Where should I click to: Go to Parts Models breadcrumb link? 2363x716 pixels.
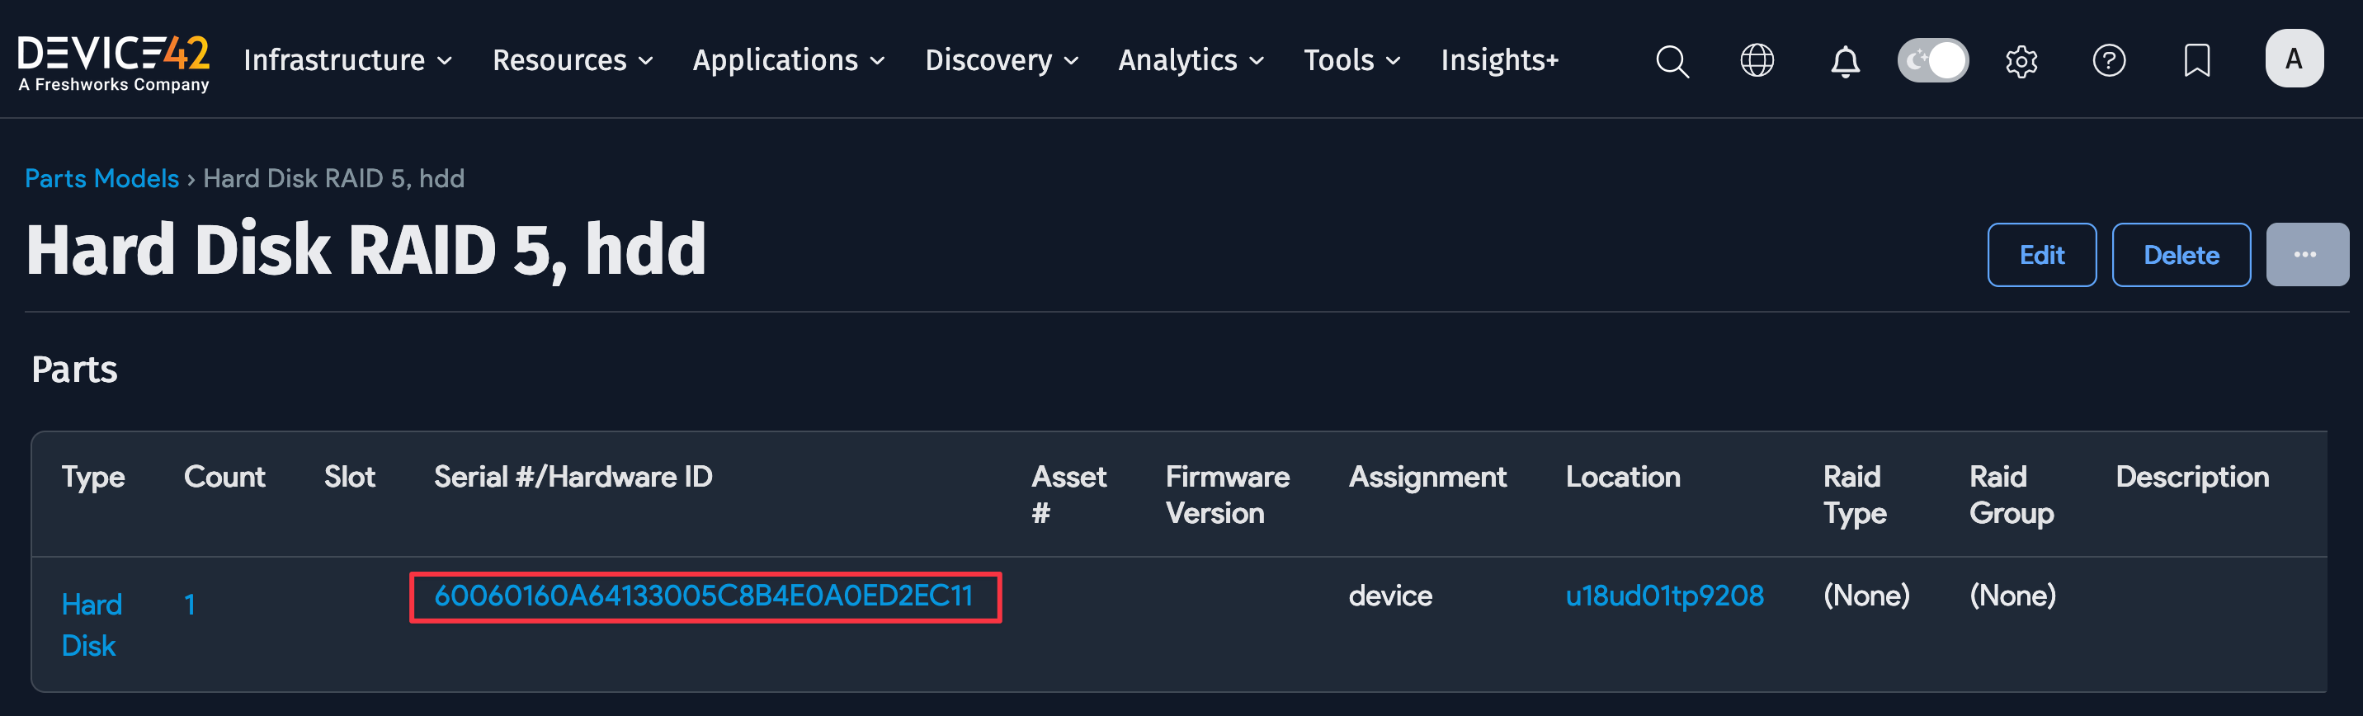pyautogui.click(x=101, y=178)
